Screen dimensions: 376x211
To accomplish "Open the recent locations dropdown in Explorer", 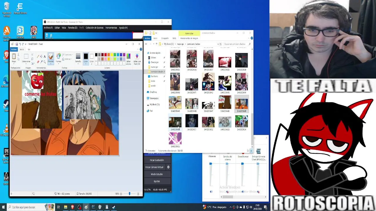I will coord(154,44).
